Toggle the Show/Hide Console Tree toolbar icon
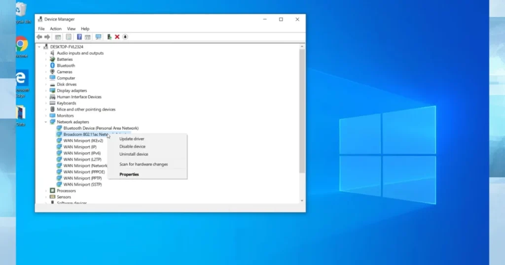505x265 pixels. [58, 37]
